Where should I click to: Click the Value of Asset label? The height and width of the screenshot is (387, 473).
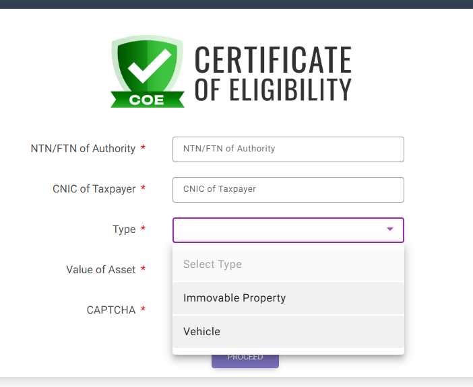[101, 269]
